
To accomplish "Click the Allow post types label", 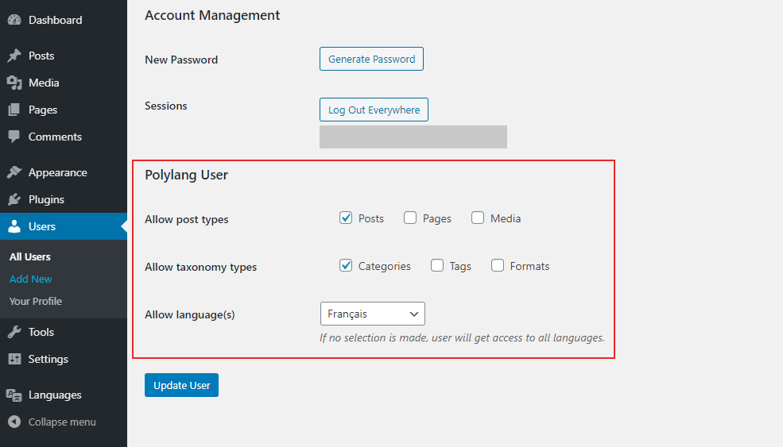I will [187, 219].
